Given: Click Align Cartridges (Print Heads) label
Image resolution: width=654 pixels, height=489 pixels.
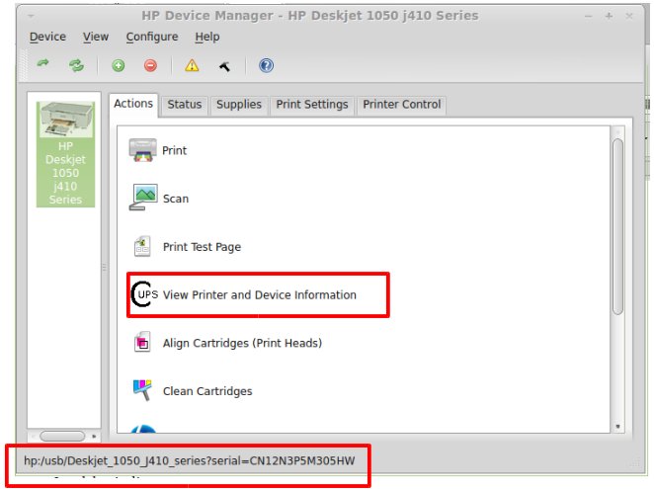Looking at the screenshot, I should (x=242, y=343).
